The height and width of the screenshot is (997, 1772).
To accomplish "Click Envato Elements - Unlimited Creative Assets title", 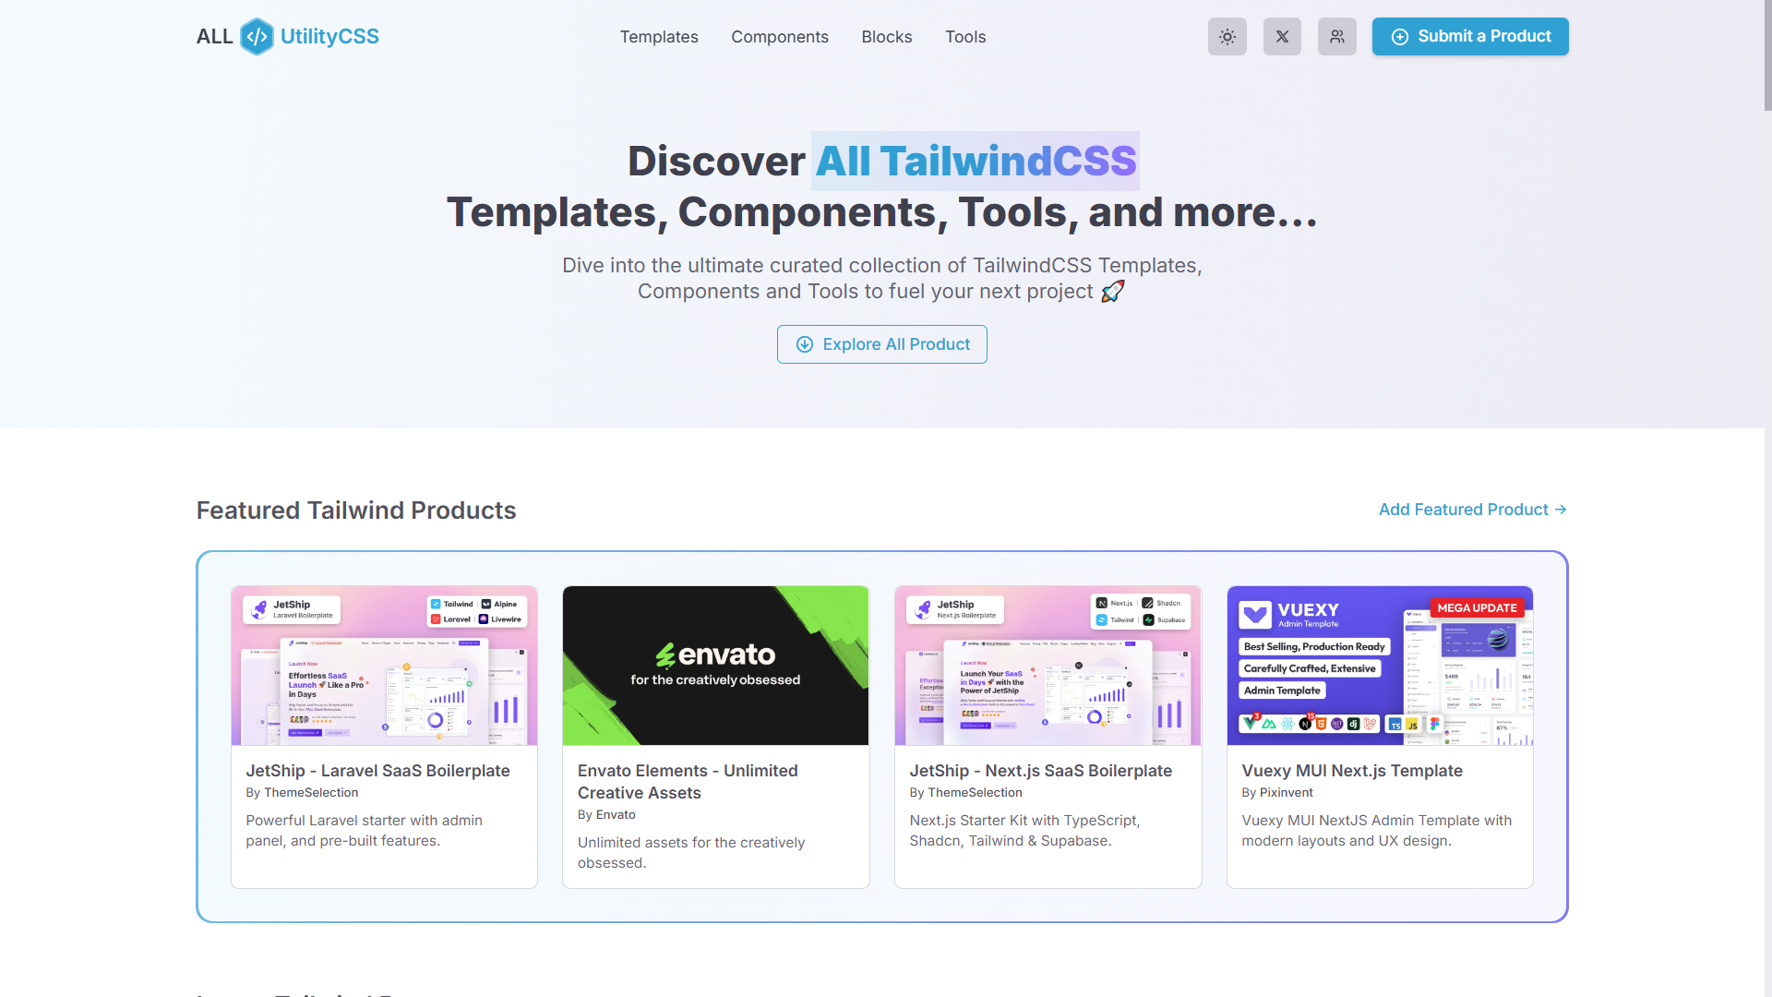I will pos(688,782).
